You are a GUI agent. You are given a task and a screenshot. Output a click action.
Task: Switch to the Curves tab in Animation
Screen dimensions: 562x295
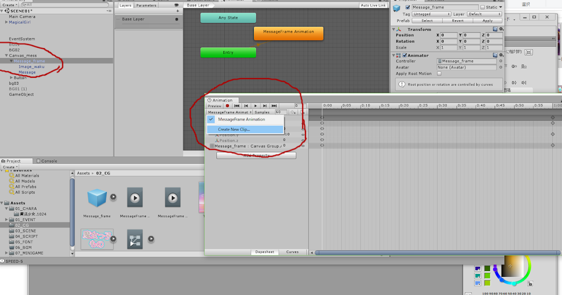tap(292, 251)
